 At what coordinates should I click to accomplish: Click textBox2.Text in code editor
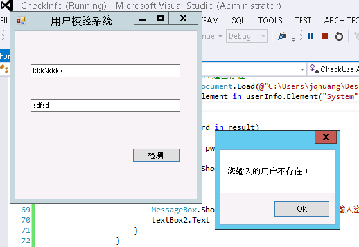pyautogui.click(x=180, y=220)
